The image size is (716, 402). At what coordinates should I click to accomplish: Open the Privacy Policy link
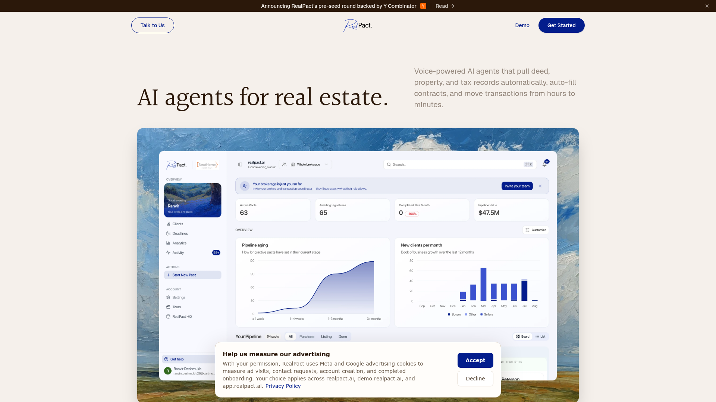[x=283, y=386]
